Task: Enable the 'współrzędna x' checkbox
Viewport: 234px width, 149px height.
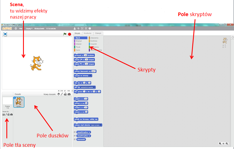Action: point(75,132)
